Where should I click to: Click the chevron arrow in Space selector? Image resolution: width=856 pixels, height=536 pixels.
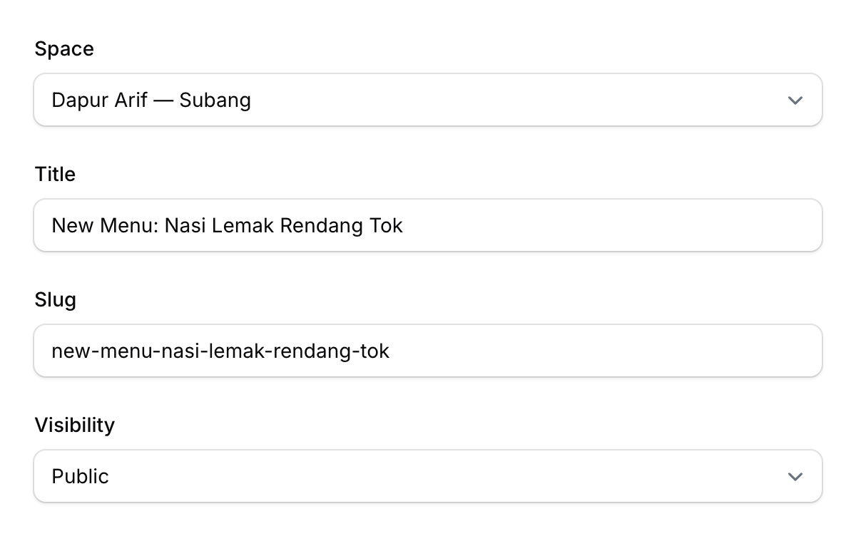[x=795, y=100]
